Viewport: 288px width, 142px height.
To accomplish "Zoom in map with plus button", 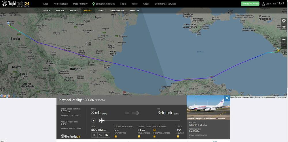I will (x=284, y=40).
